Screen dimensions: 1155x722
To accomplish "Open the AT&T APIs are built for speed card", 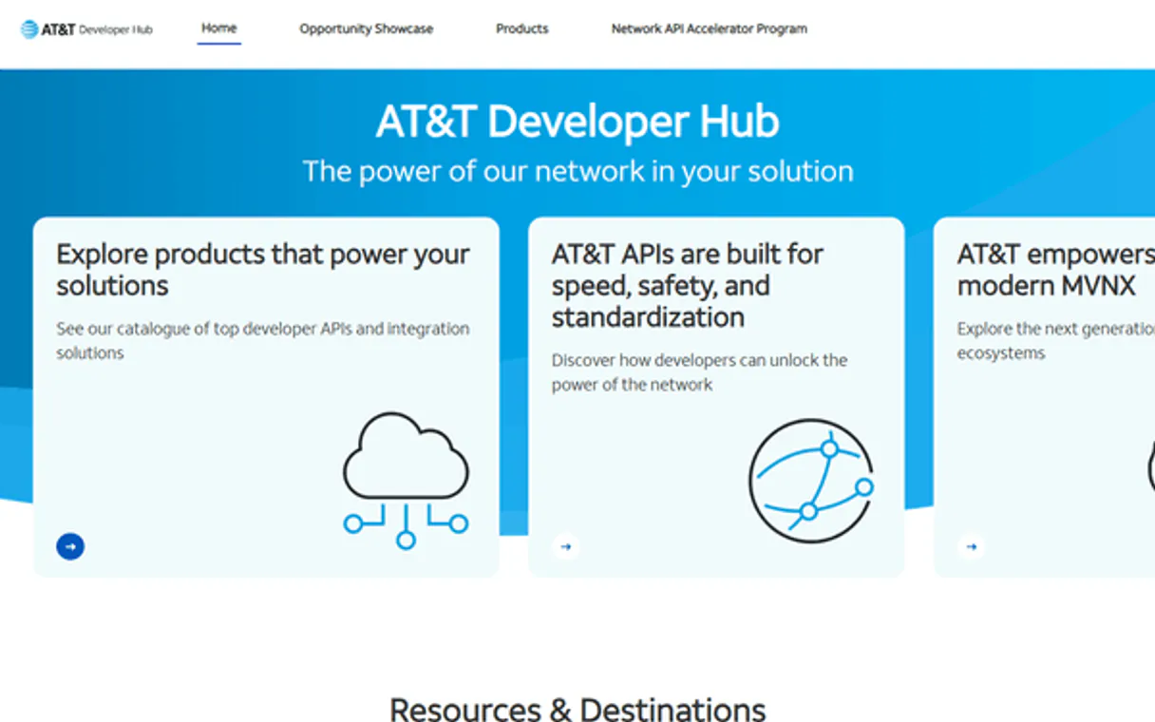I will point(716,394).
